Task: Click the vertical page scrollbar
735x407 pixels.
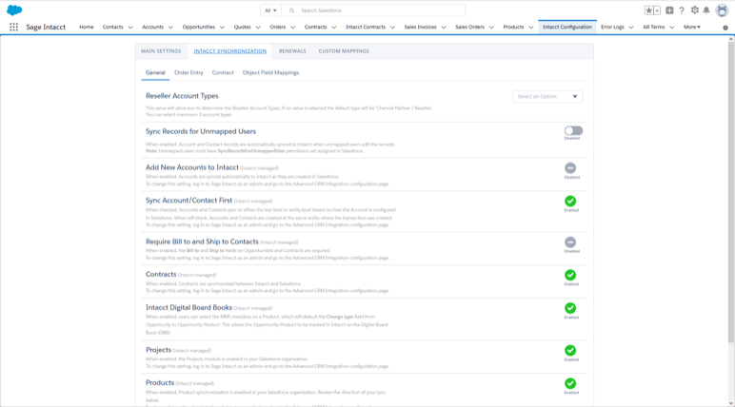Action: [x=731, y=192]
